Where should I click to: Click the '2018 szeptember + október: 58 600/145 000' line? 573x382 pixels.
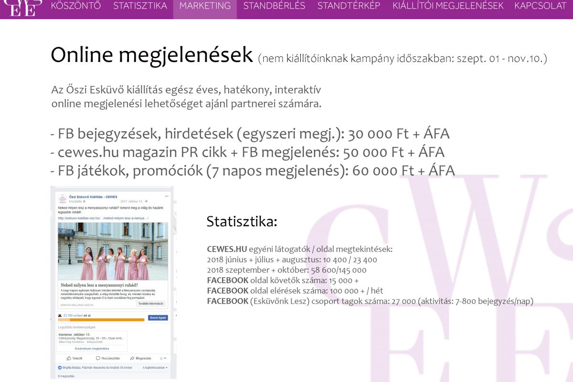click(287, 270)
